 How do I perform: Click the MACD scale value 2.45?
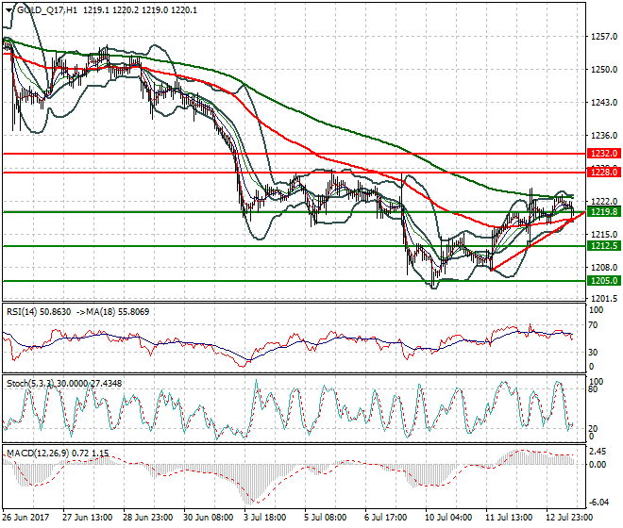click(x=598, y=452)
